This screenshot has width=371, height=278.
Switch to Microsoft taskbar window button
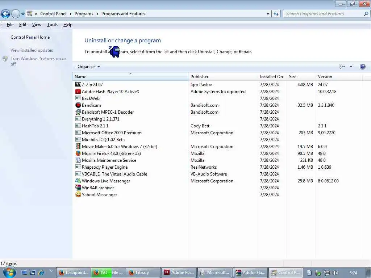tap(215, 273)
